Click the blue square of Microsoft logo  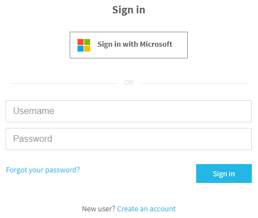point(80,48)
